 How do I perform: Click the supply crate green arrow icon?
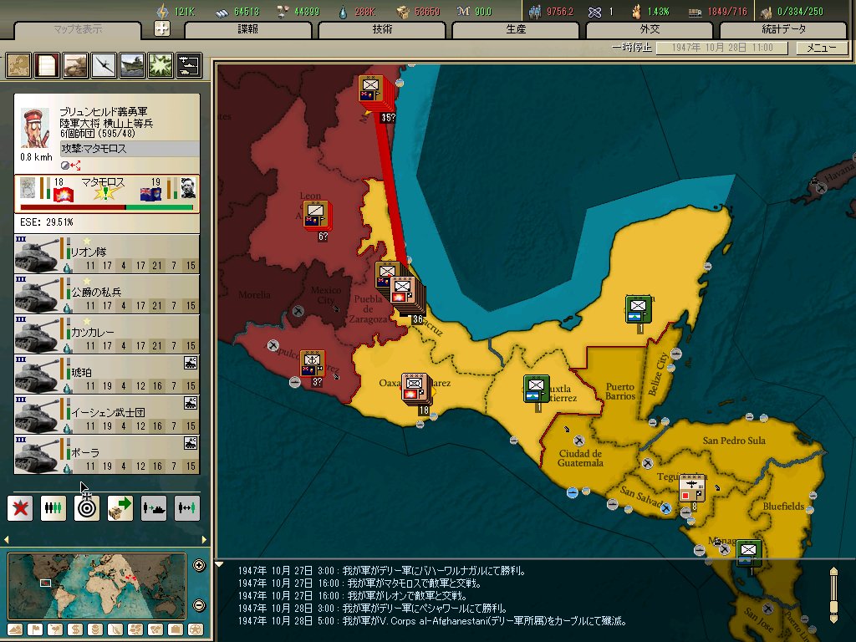(120, 507)
